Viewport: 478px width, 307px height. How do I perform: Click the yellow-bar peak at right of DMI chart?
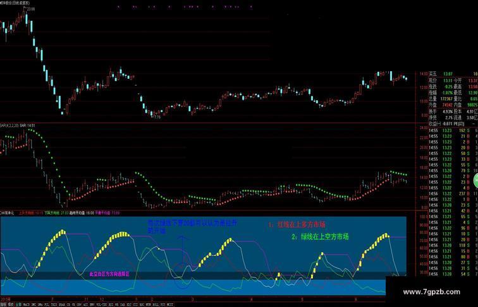pos(386,235)
